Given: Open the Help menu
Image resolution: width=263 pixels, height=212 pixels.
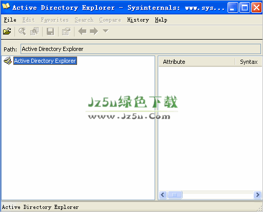Looking at the screenshot, I should 161,20.
